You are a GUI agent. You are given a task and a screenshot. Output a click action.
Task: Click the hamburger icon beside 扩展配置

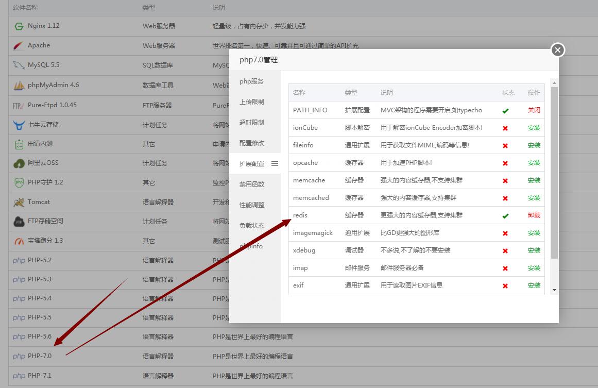pyautogui.click(x=275, y=164)
